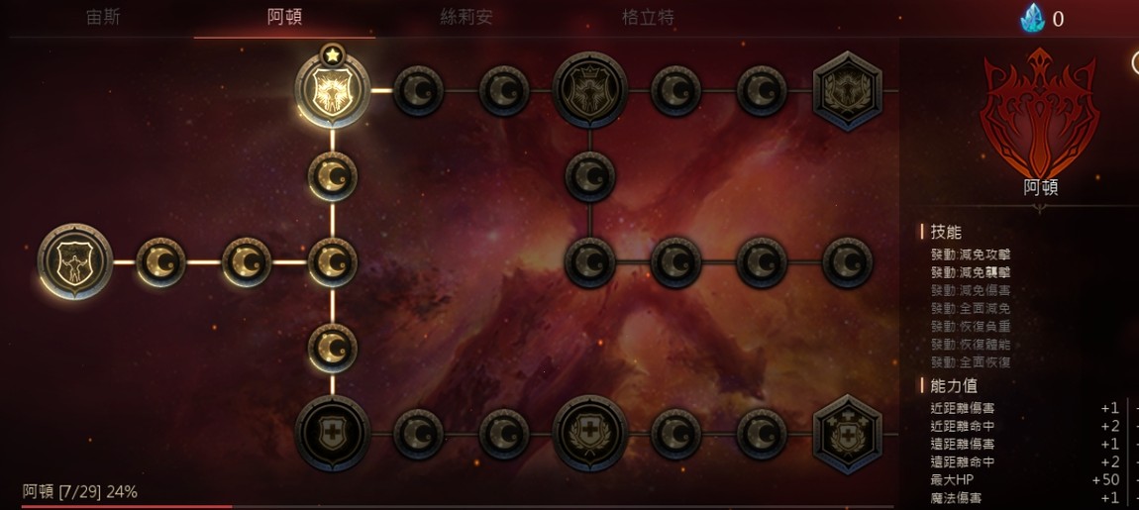Click the 阿頓 progress bar at bottom

pos(458,506)
